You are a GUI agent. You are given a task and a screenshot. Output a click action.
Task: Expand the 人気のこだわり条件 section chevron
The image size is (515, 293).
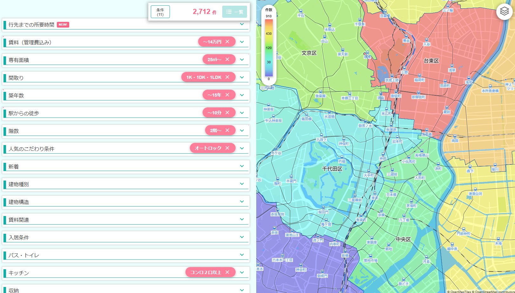click(242, 149)
